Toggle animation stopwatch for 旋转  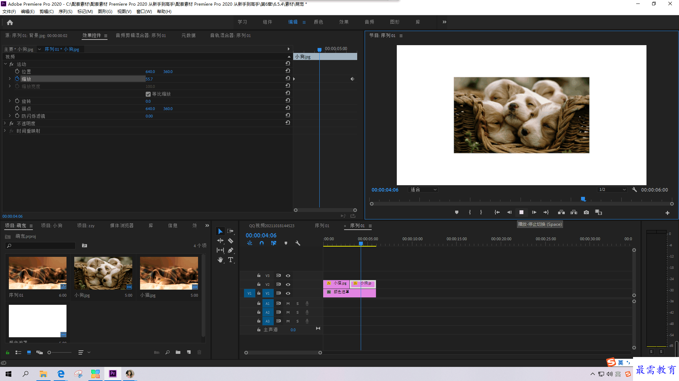tap(17, 101)
